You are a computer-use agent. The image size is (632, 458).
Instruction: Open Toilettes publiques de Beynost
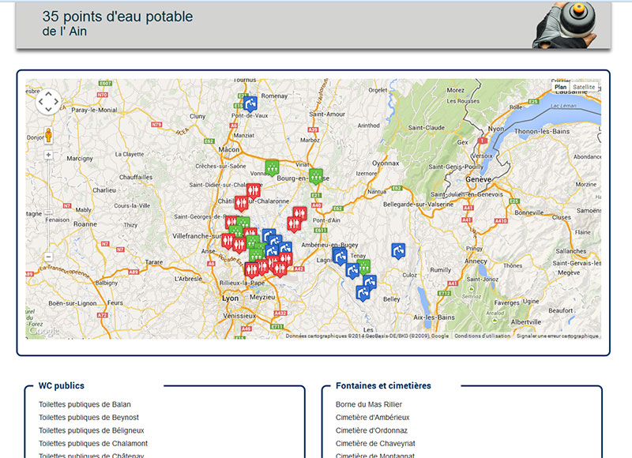pos(88,417)
